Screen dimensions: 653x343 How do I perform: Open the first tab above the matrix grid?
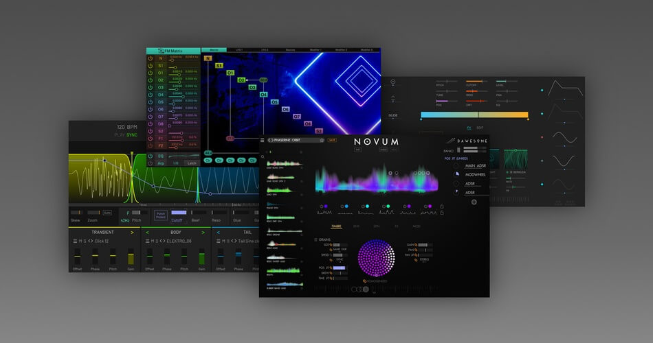click(214, 50)
